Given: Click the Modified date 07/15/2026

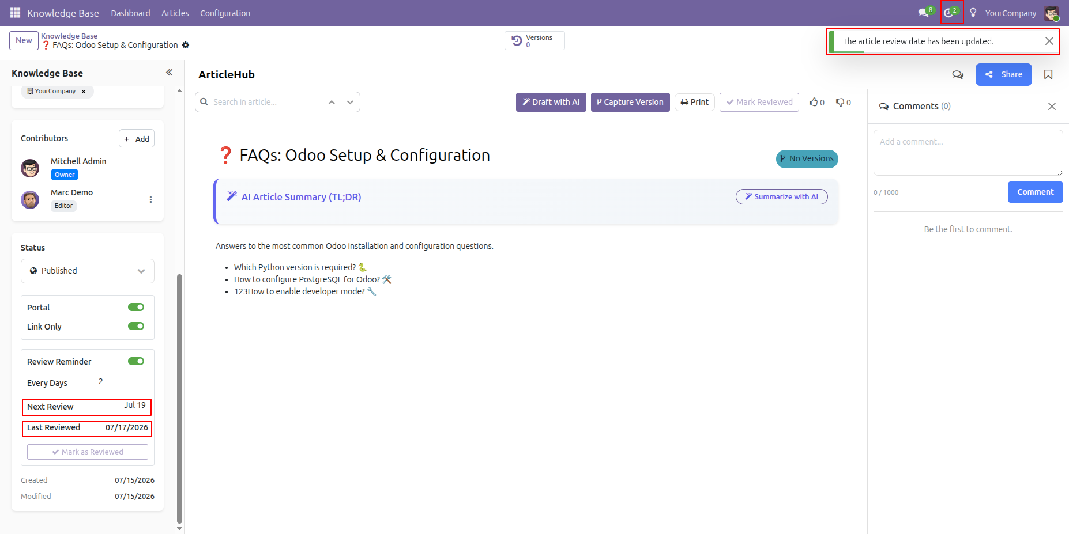Looking at the screenshot, I should click(x=134, y=496).
